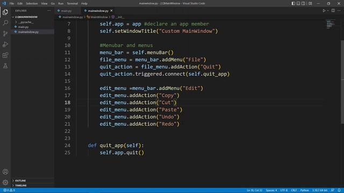344x193 pixels.
Task: Open the Testing flask view
Action: tap(5, 65)
